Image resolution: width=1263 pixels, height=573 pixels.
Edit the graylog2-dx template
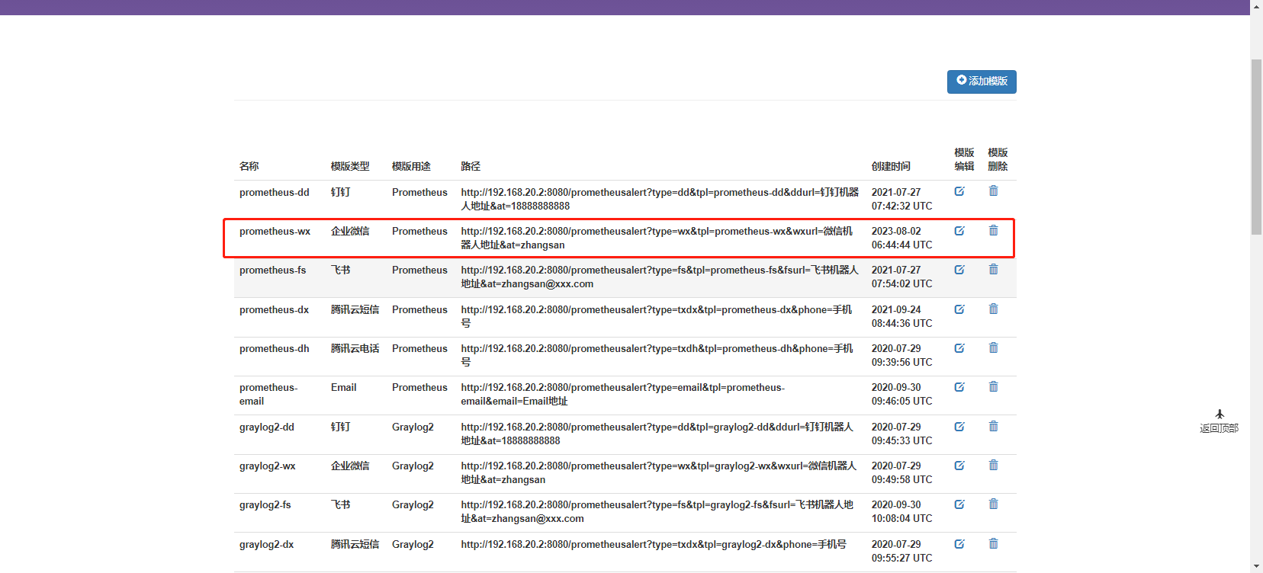point(959,543)
